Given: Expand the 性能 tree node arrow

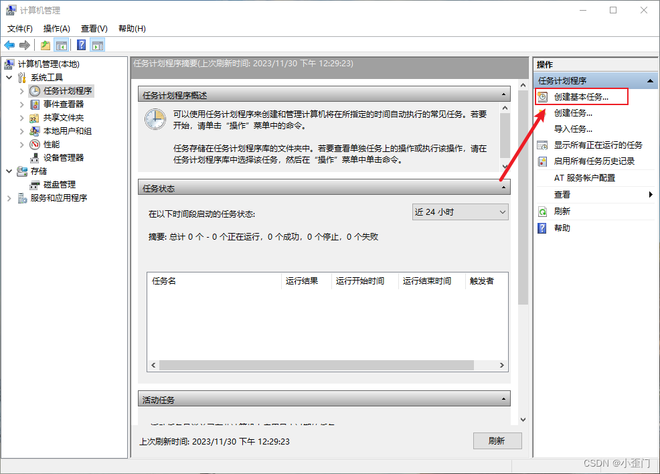Looking at the screenshot, I should tap(22, 145).
